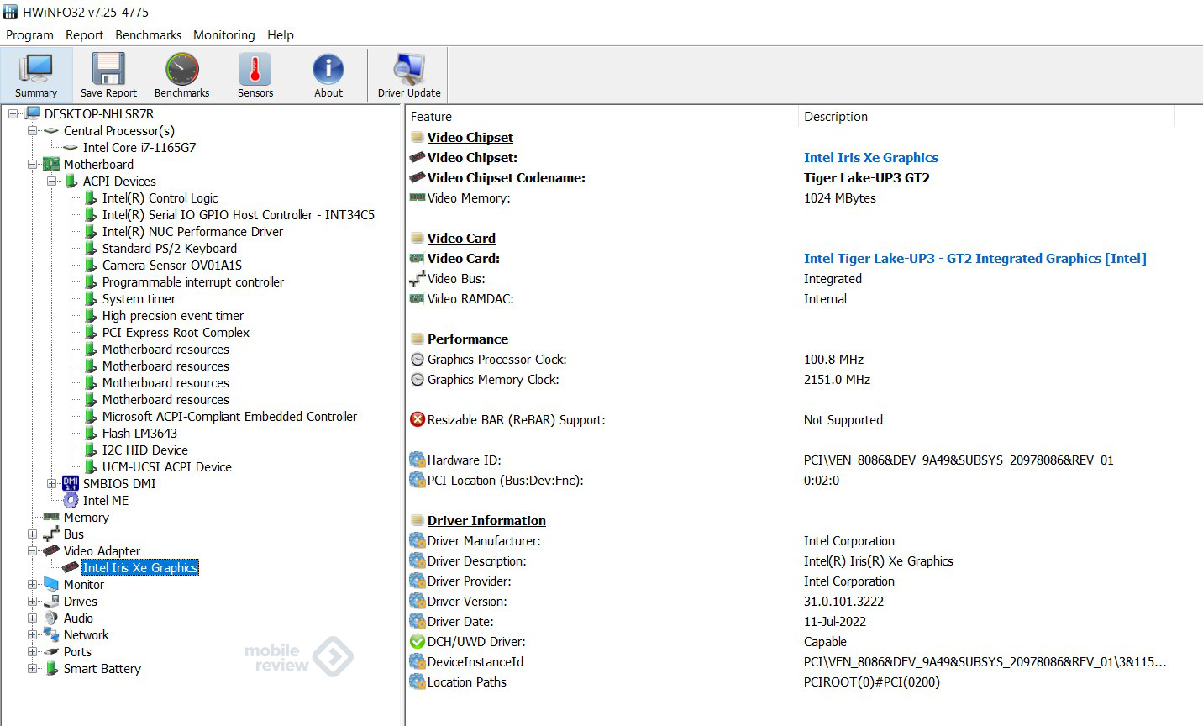The width and height of the screenshot is (1203, 726).
Task: Open the Report menu
Action: pyautogui.click(x=84, y=35)
